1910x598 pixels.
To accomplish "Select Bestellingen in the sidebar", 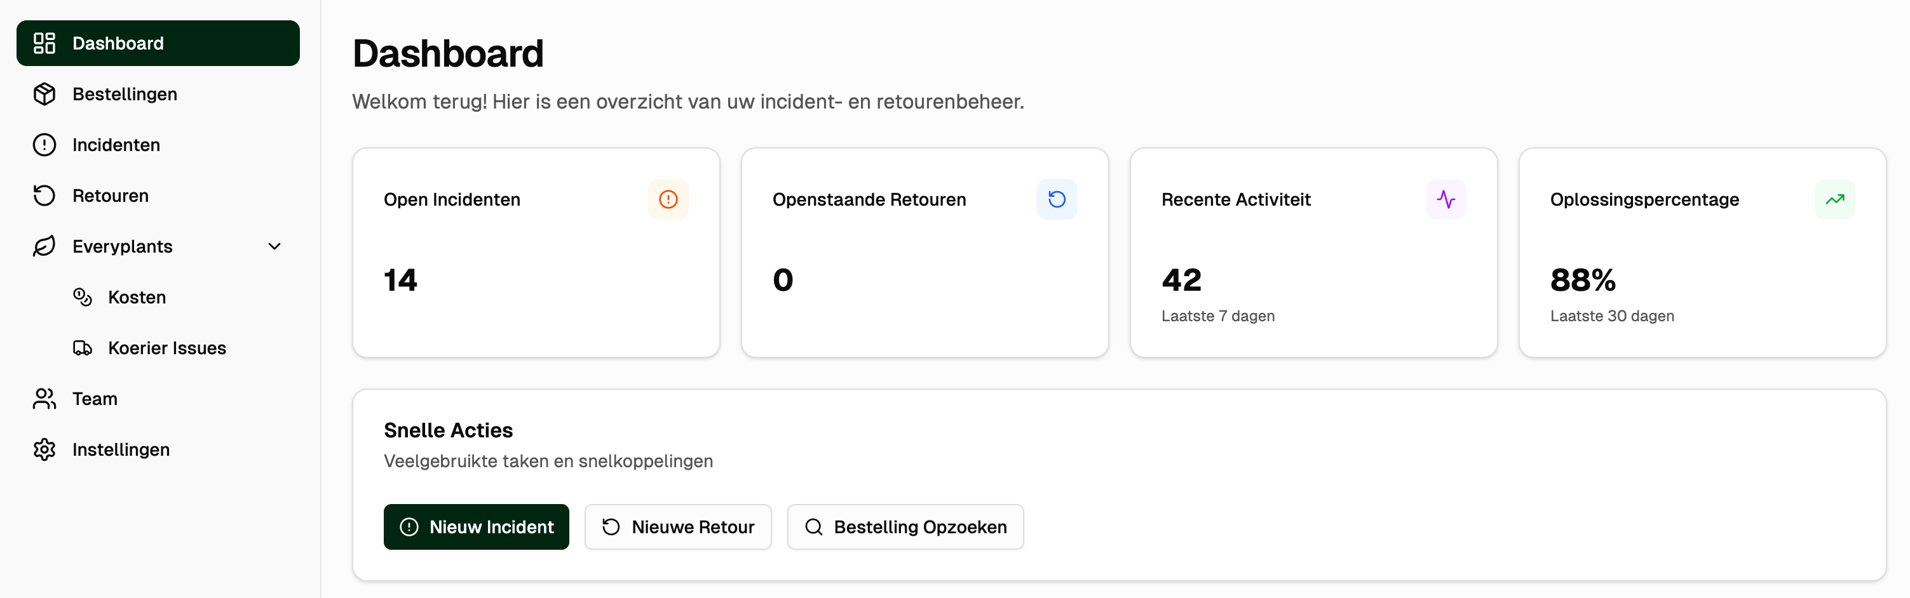I will [125, 94].
